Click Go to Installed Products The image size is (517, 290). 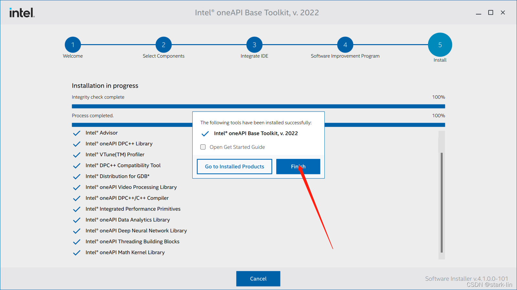[x=234, y=167]
